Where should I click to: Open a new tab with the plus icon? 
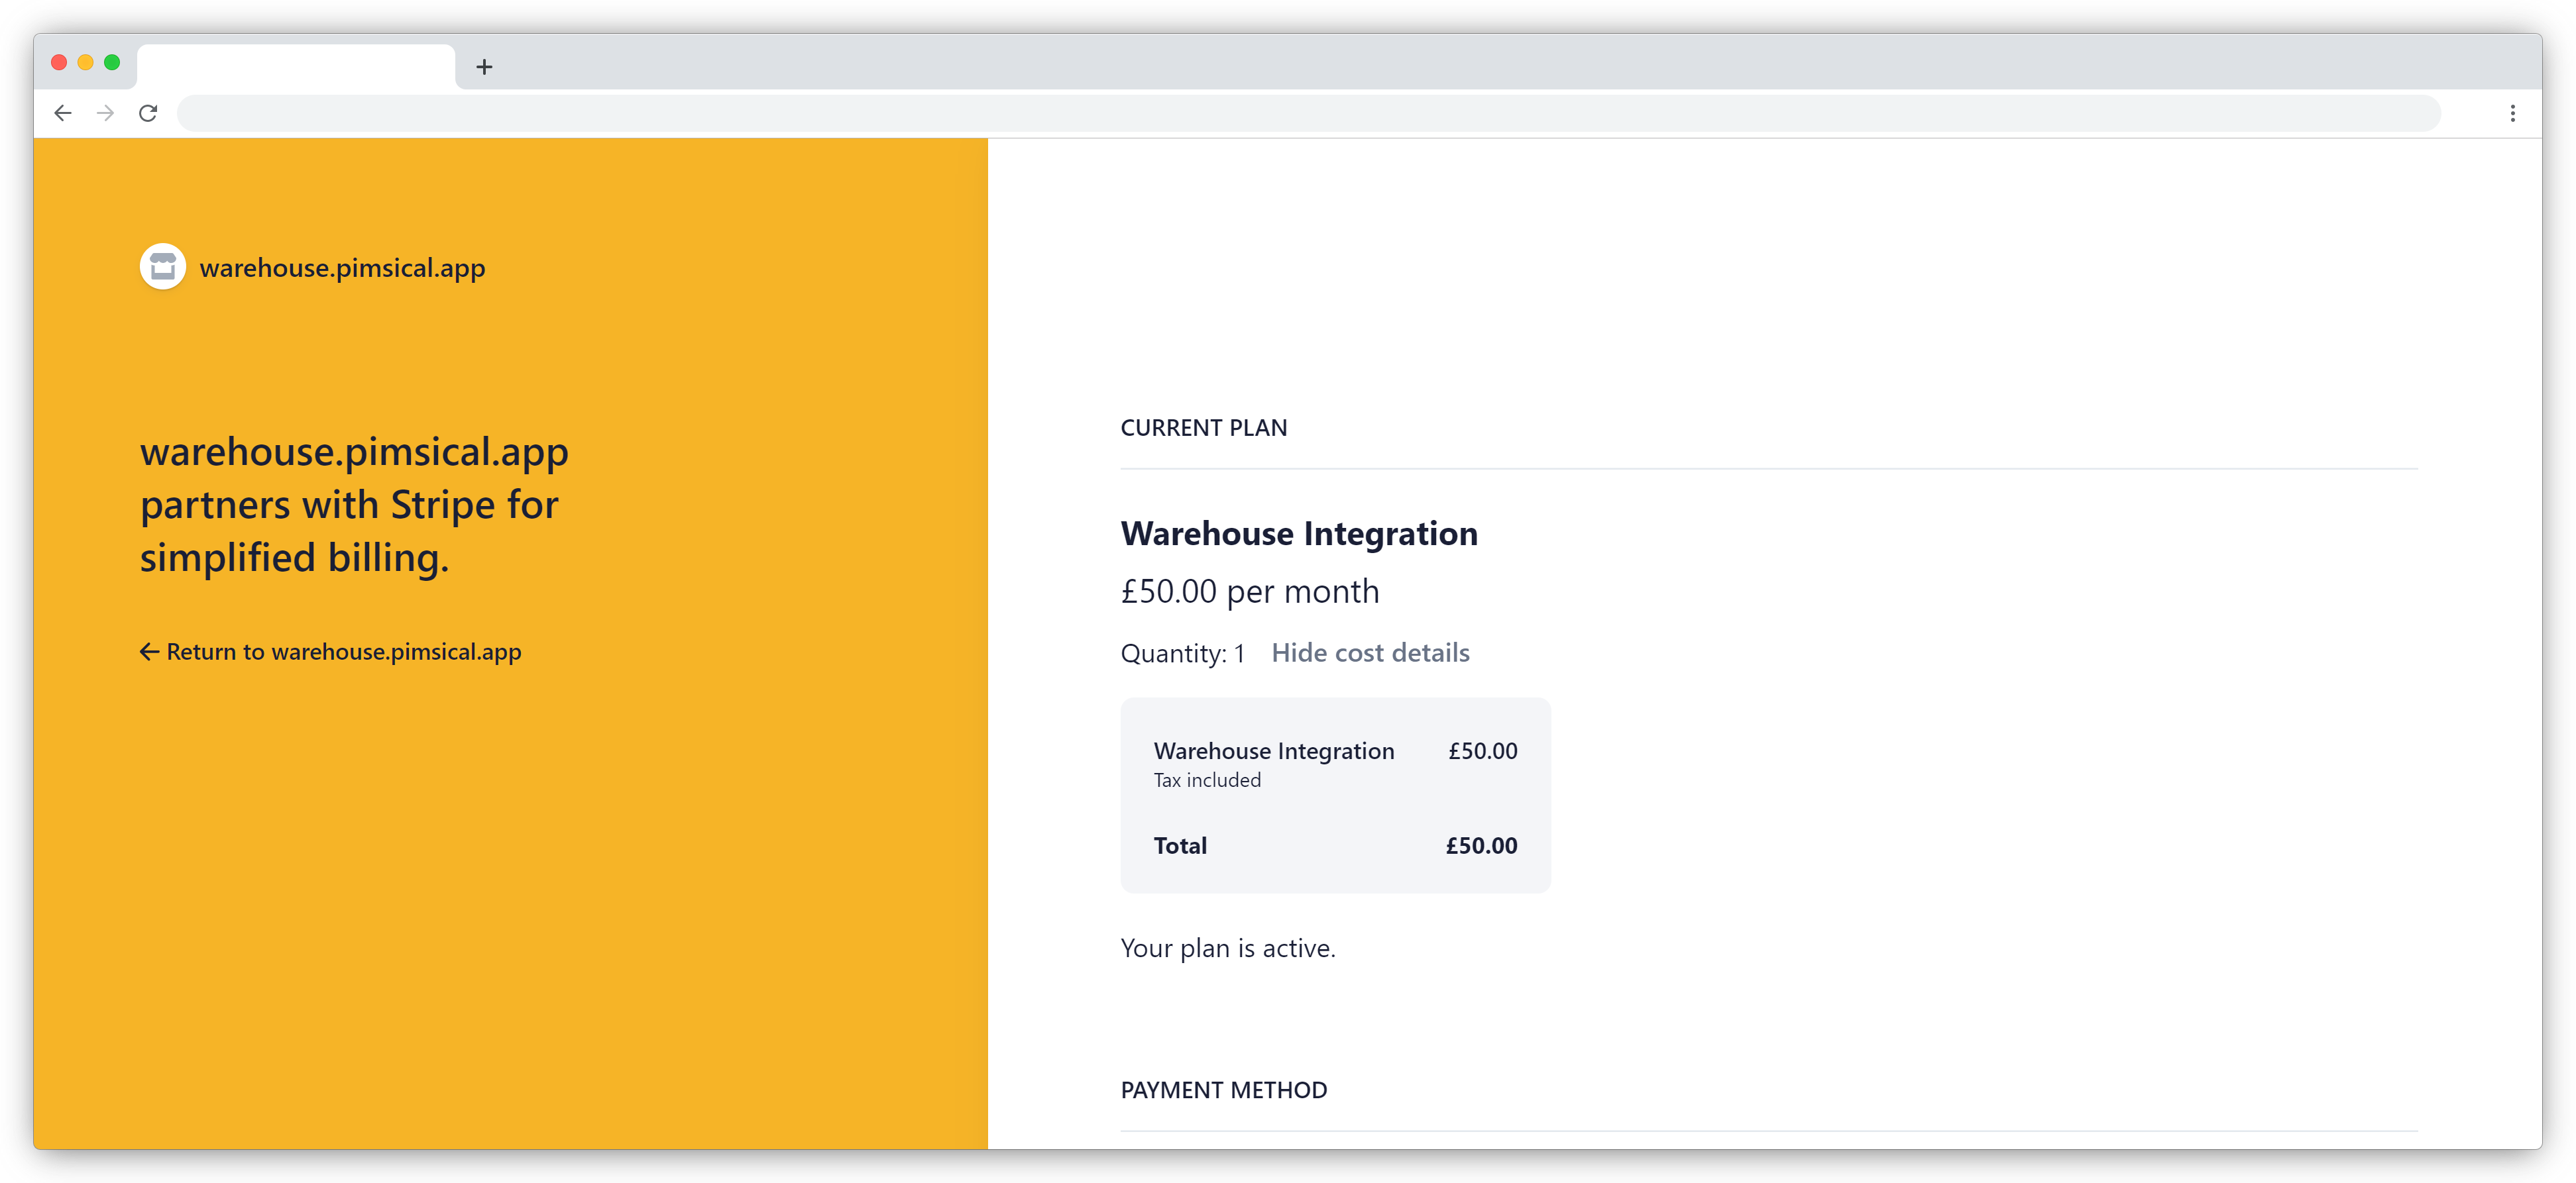[485, 67]
